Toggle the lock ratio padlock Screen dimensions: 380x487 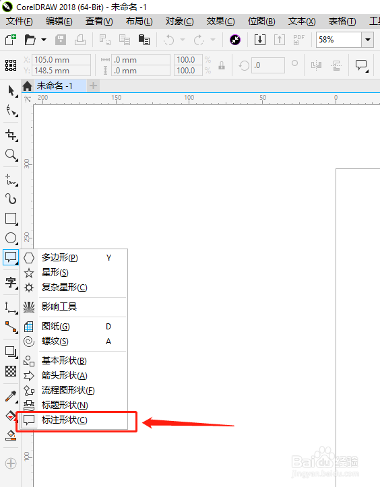coord(222,65)
